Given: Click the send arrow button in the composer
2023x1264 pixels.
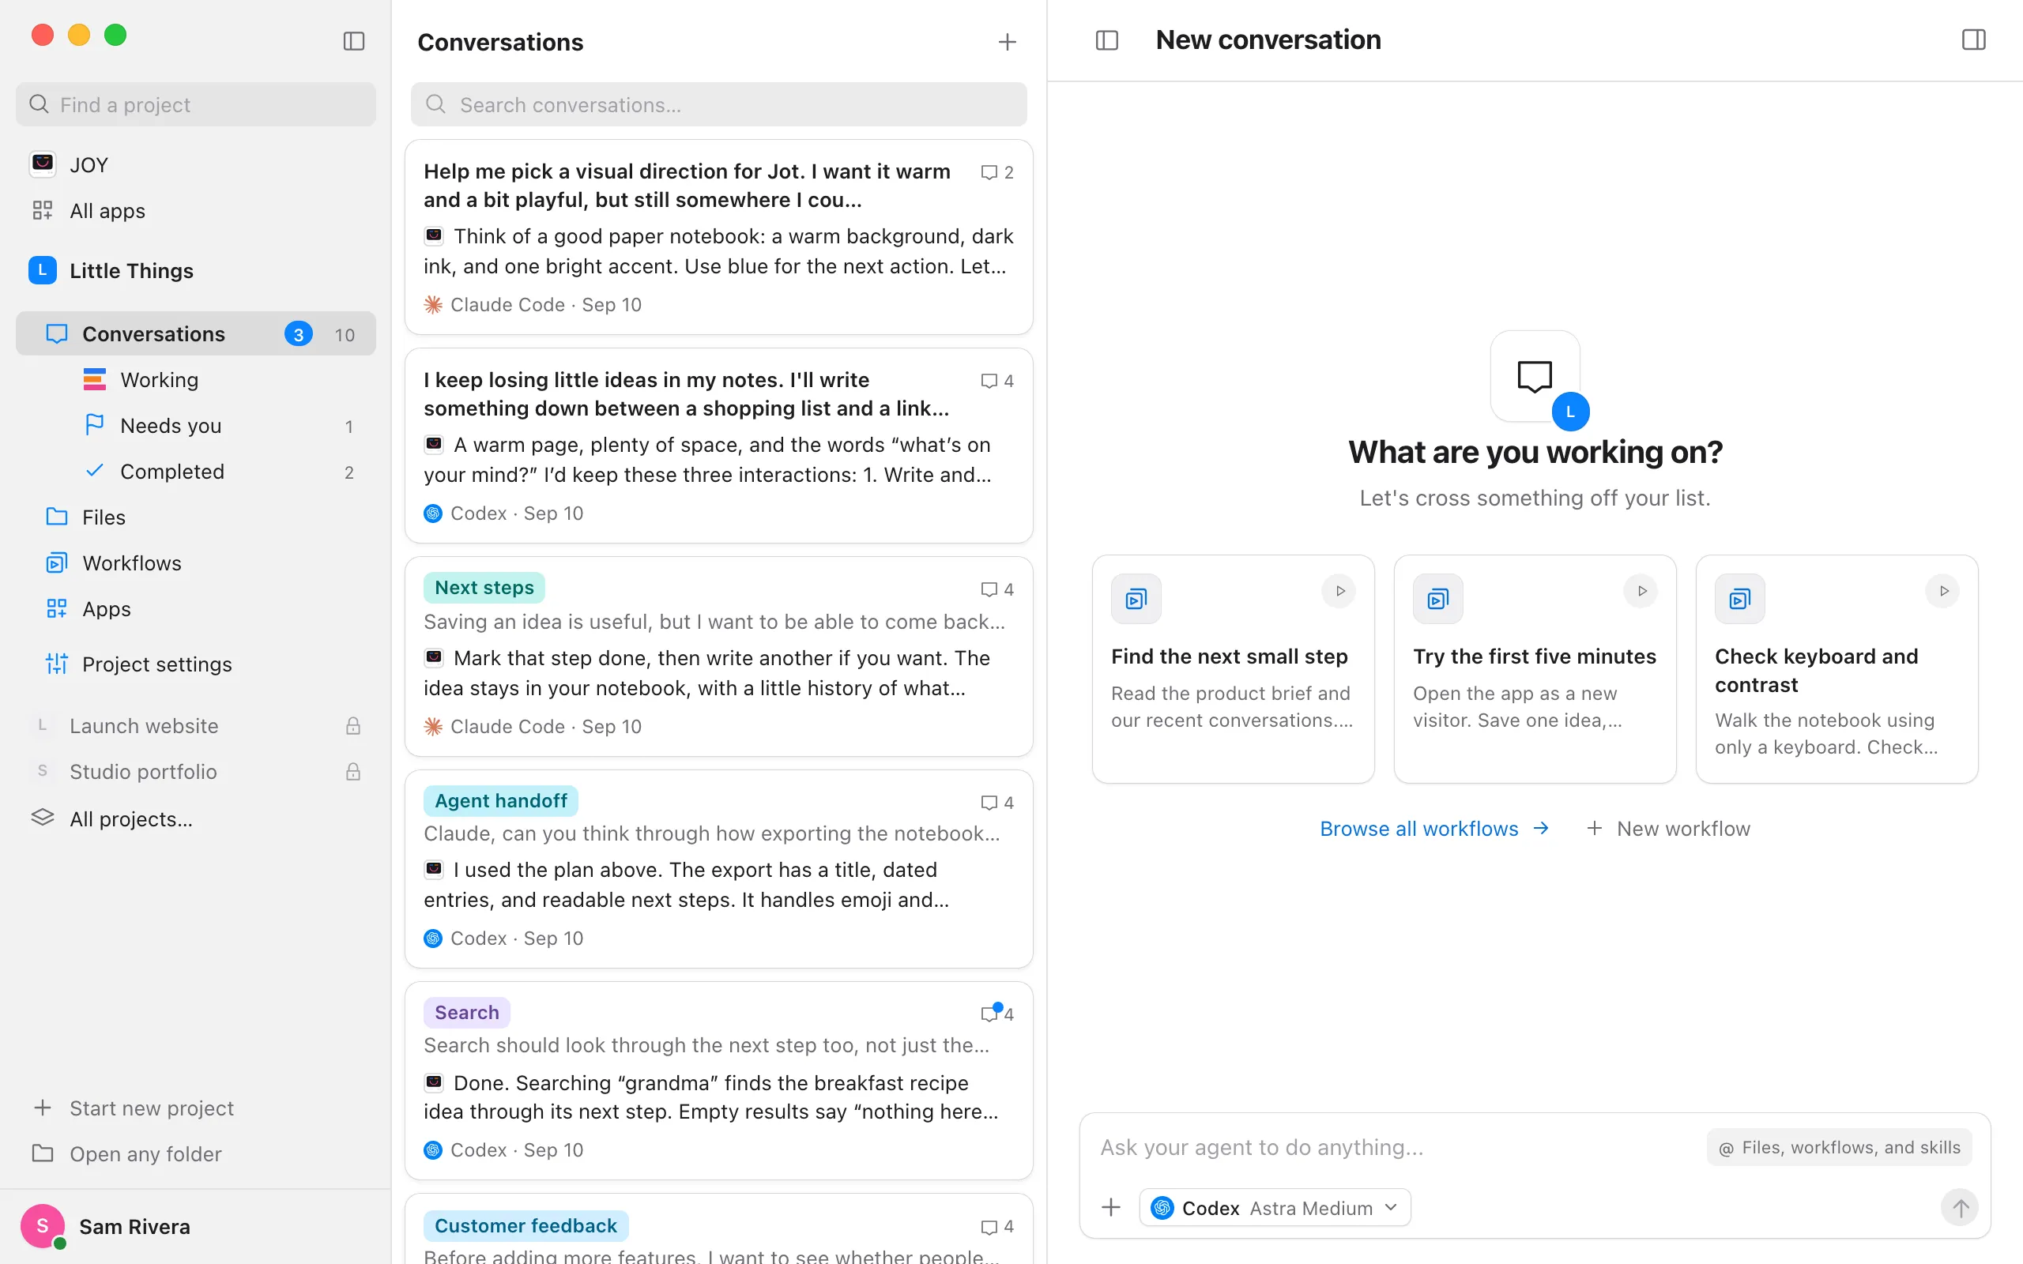Looking at the screenshot, I should [x=1960, y=1207].
